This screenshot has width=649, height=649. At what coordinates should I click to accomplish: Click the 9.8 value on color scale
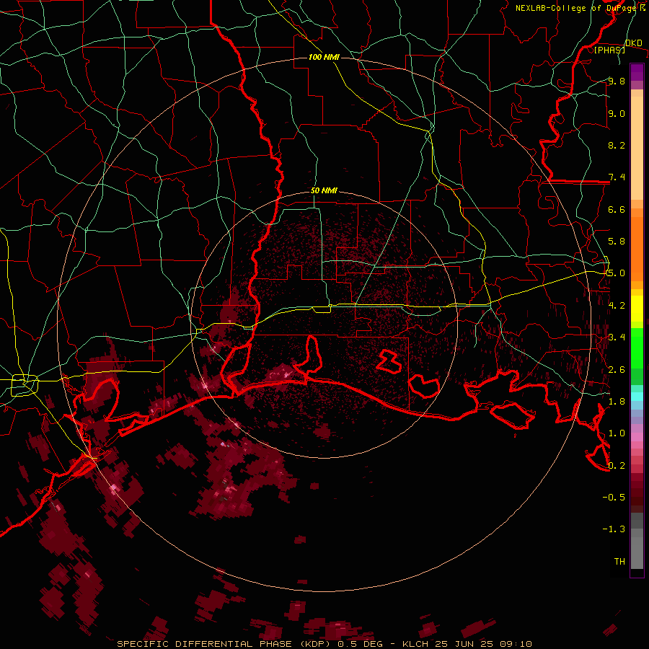617,81
